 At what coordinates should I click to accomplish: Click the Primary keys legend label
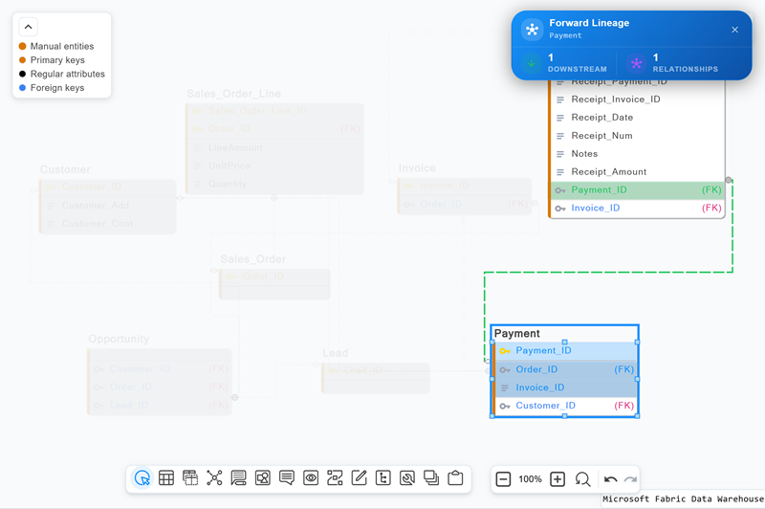57,60
